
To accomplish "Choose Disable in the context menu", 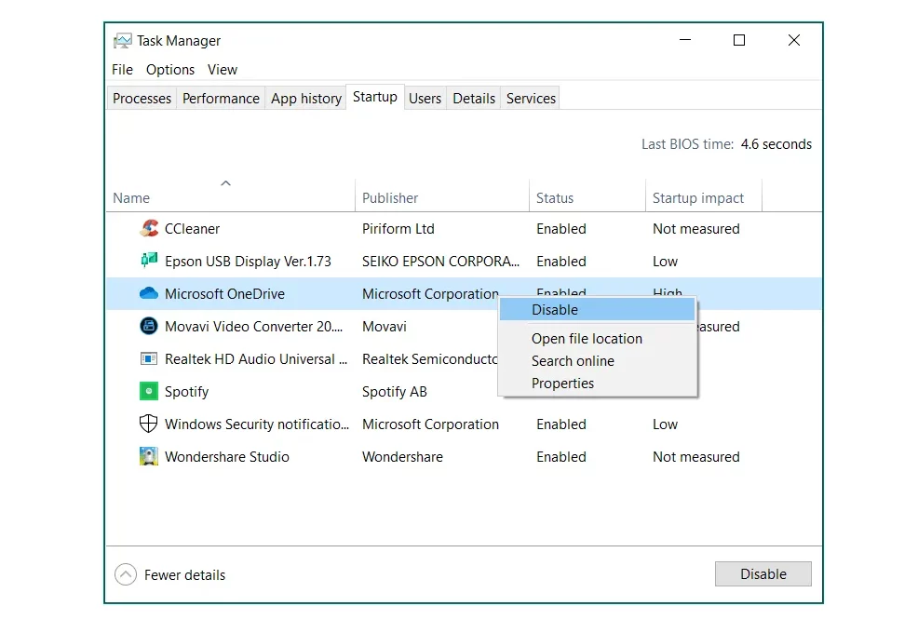I will [x=597, y=310].
